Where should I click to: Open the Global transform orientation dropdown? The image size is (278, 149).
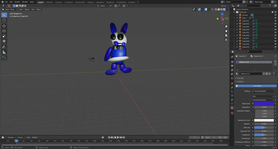(x=103, y=6)
